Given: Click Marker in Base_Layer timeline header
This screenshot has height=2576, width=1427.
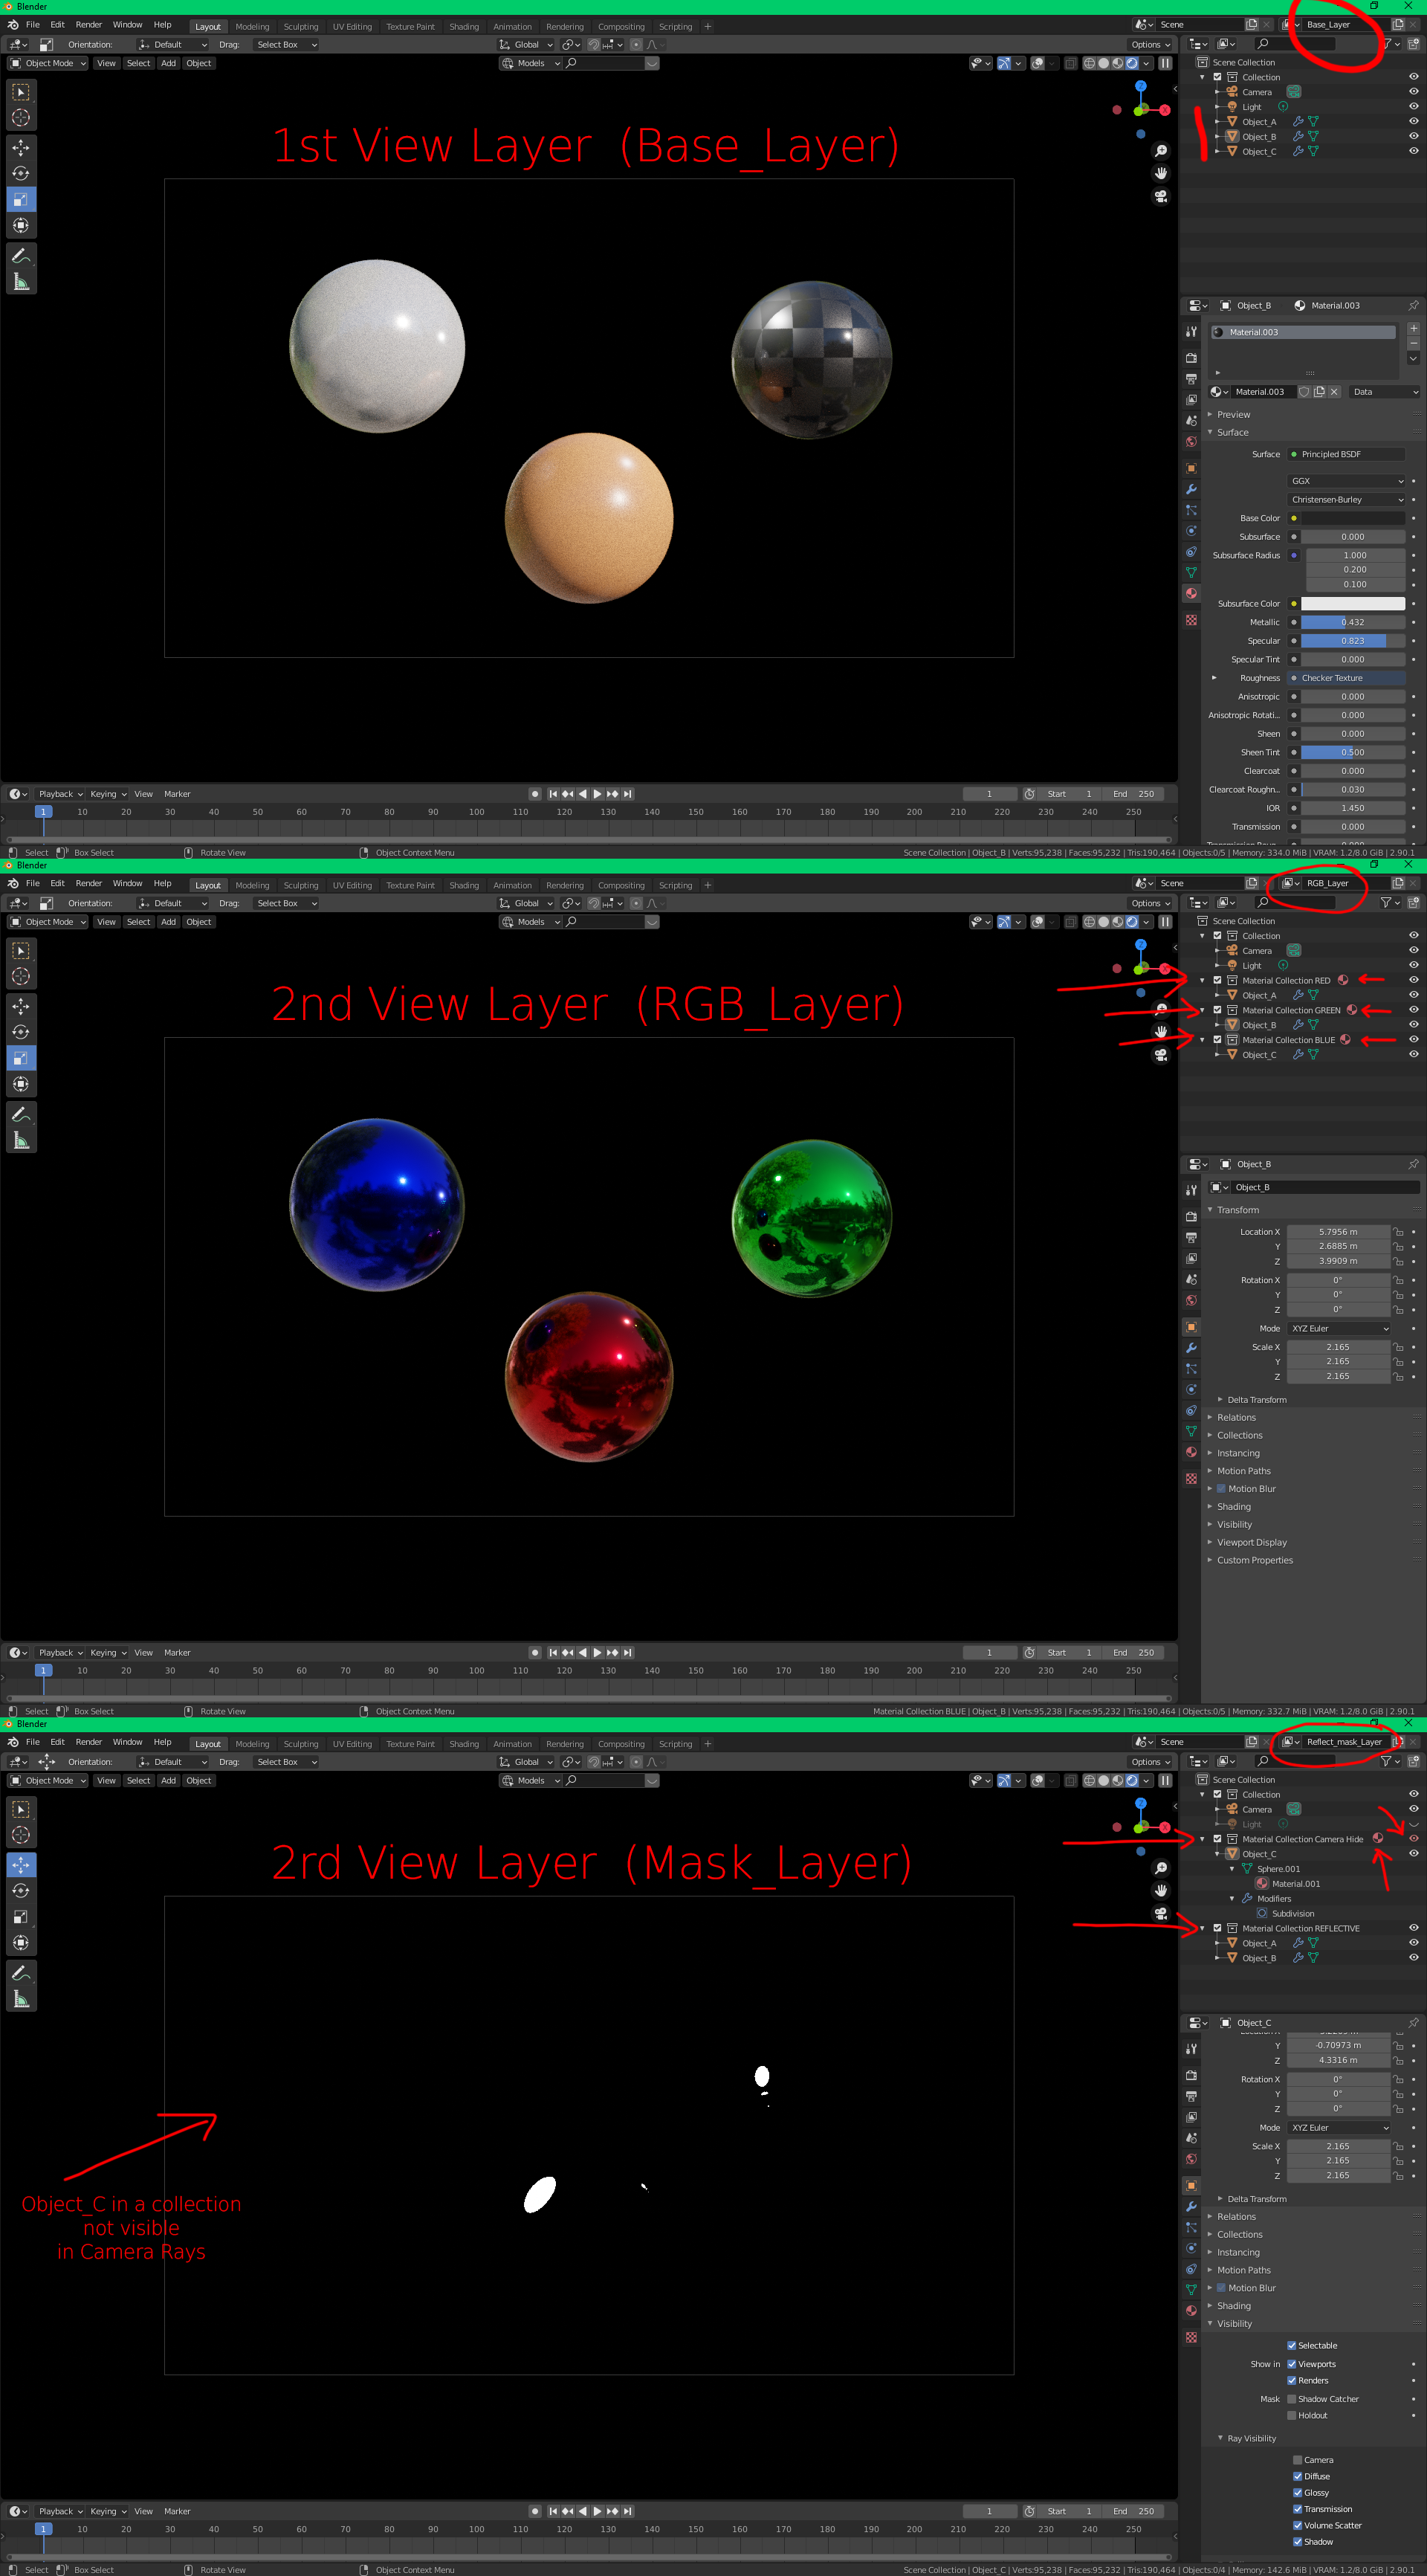Looking at the screenshot, I should coord(177,795).
